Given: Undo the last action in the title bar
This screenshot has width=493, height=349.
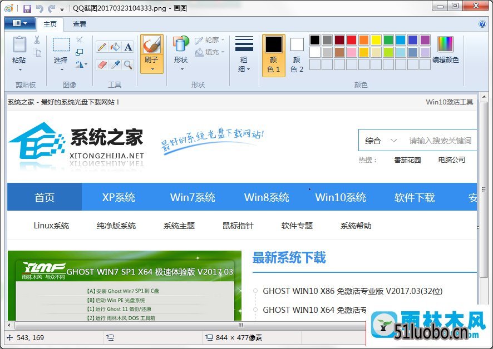Looking at the screenshot, I should 40,8.
